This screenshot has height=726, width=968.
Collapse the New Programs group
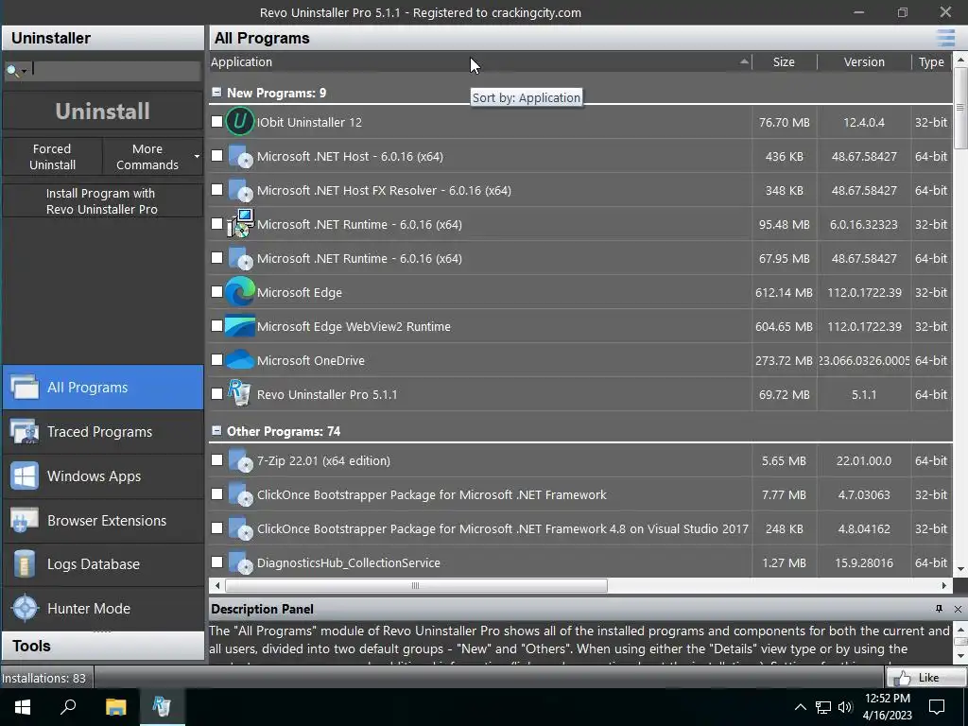(216, 92)
